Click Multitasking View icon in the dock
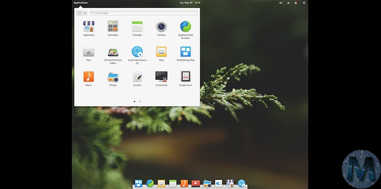This screenshot has width=381, height=189. click(139, 183)
